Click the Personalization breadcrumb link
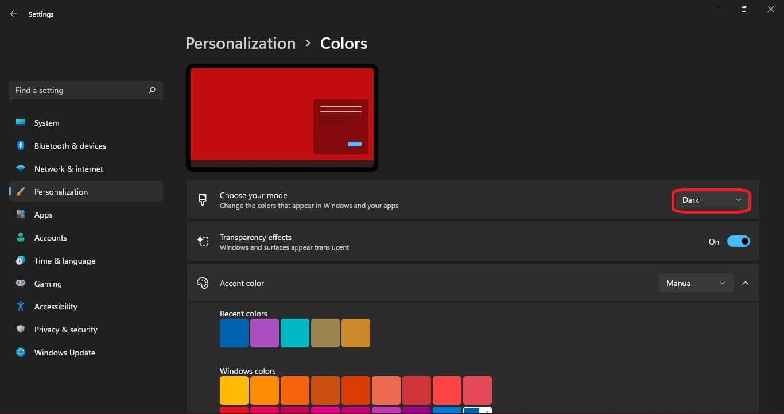The width and height of the screenshot is (784, 414). point(240,44)
